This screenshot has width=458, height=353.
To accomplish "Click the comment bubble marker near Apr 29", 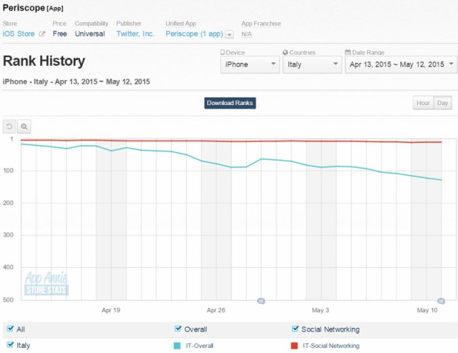I will click(x=261, y=300).
